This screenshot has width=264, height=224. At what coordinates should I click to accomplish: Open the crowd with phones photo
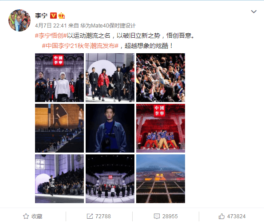[x=161, y=78]
